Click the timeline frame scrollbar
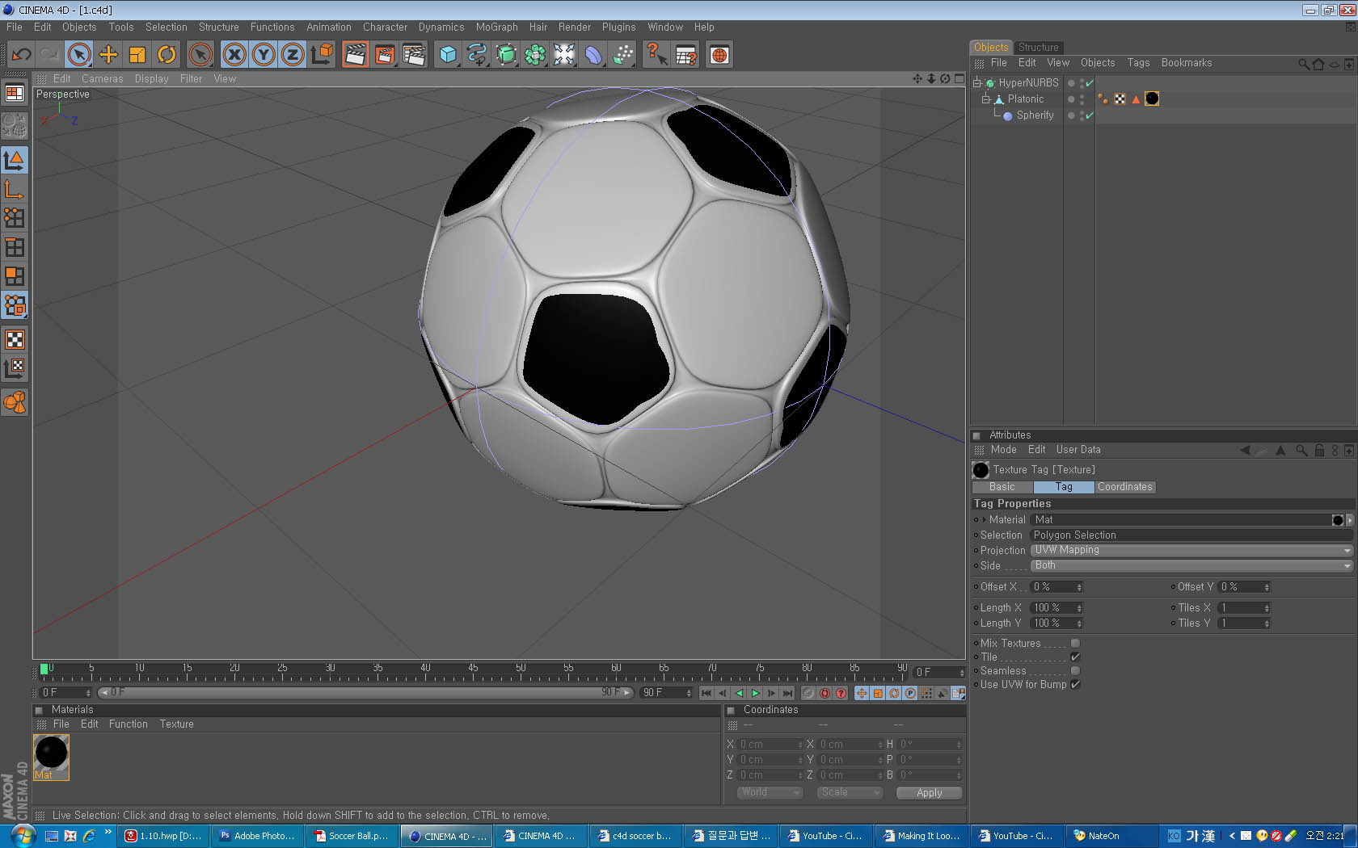Image resolution: width=1358 pixels, height=848 pixels. 365,693
